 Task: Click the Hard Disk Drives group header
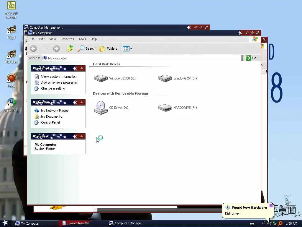tap(106, 64)
